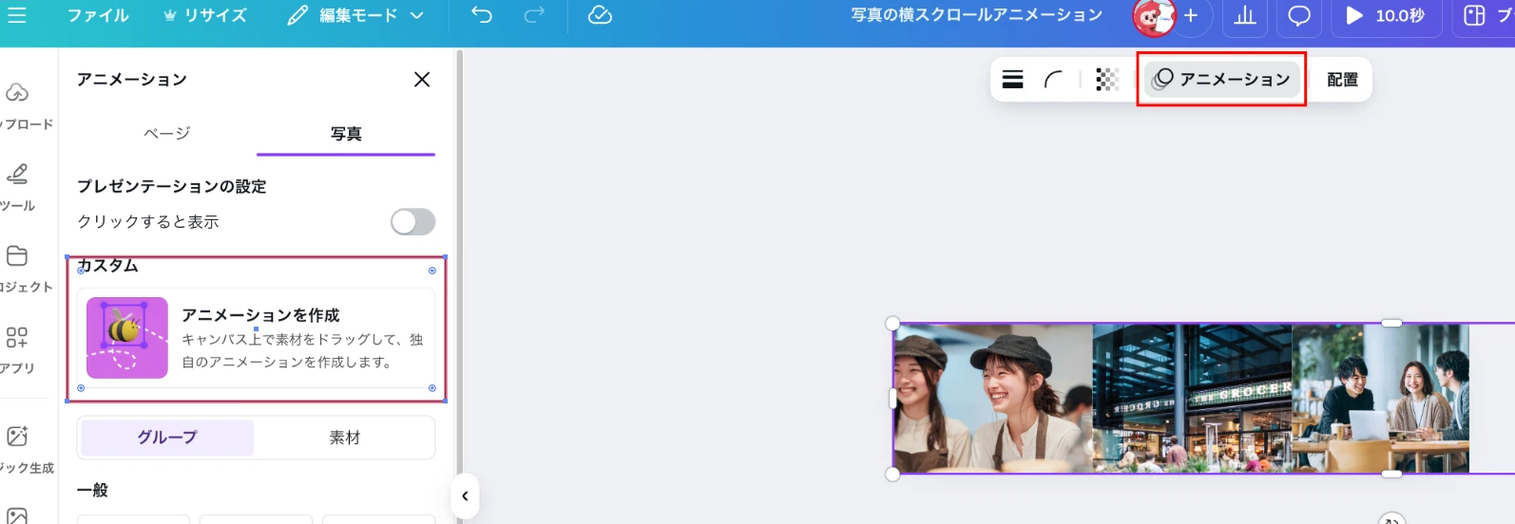Click the アニメーション toolbar button

point(1221,80)
